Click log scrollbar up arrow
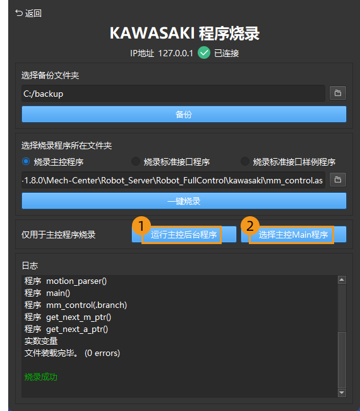Image resolution: width=360 pixels, height=411 pixels. pos(342,280)
